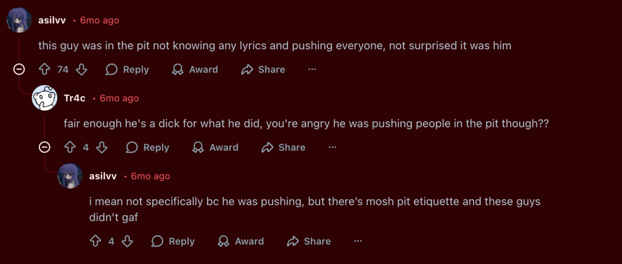Open more options on Tr4c's comment

coord(332,147)
